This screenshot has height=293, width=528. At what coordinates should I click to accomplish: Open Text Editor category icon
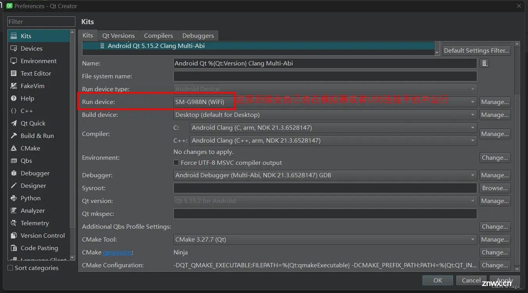(x=14, y=73)
